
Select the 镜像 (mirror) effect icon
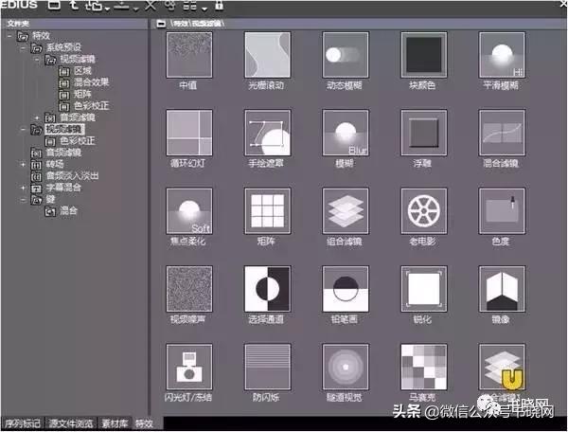click(x=501, y=289)
